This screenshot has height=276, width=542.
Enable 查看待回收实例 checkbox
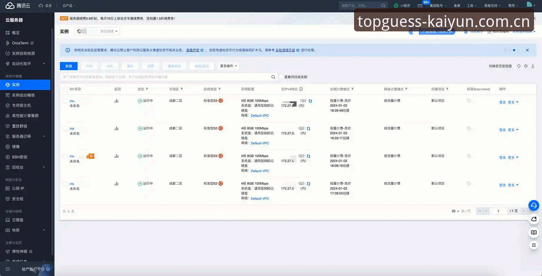click(x=281, y=77)
